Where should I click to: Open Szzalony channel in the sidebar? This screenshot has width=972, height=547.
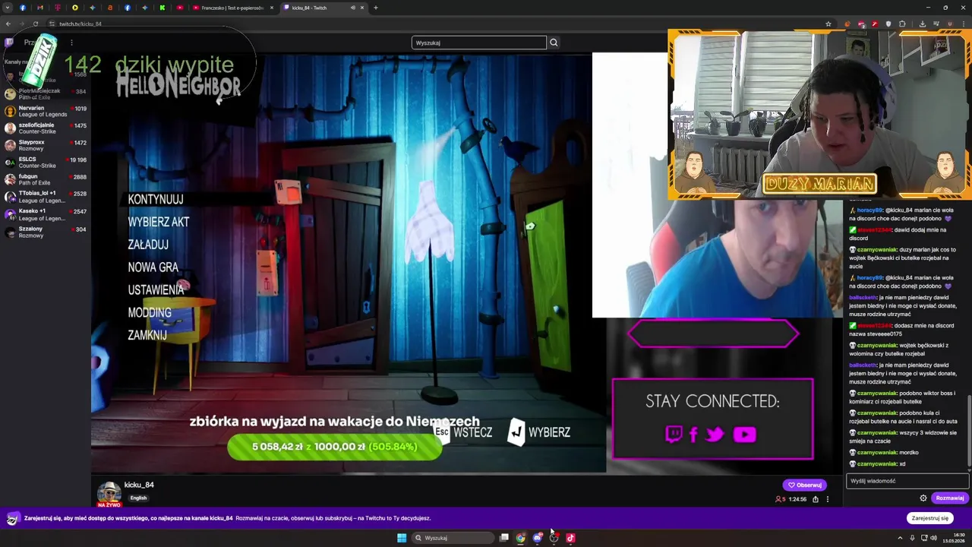[46, 232]
